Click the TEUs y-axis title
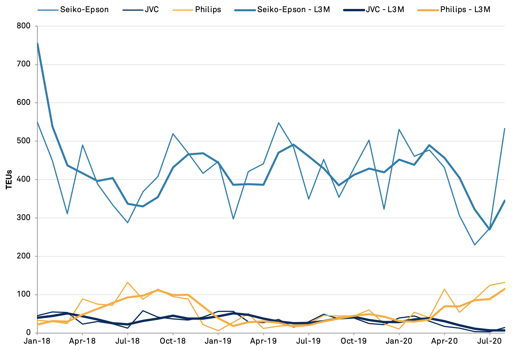This screenshot has height=350, width=522. coord(9,179)
